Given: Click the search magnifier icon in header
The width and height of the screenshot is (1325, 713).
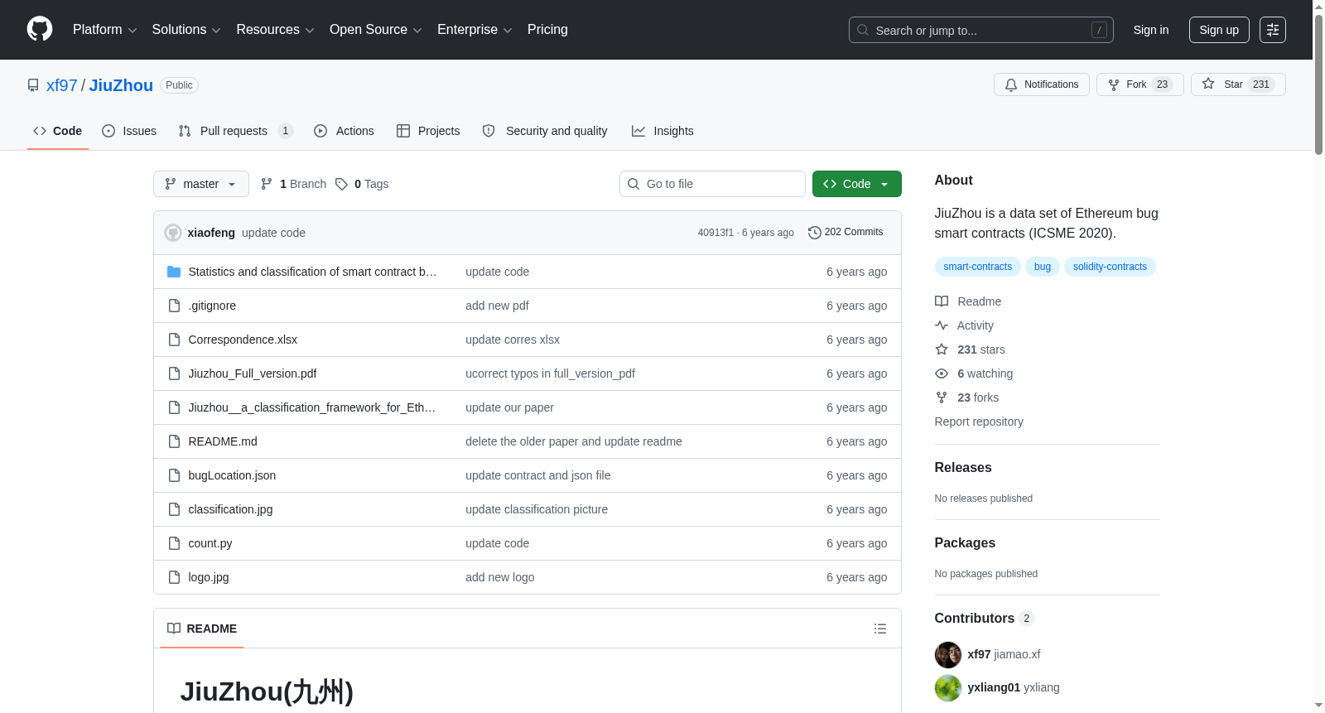Looking at the screenshot, I should point(863,30).
